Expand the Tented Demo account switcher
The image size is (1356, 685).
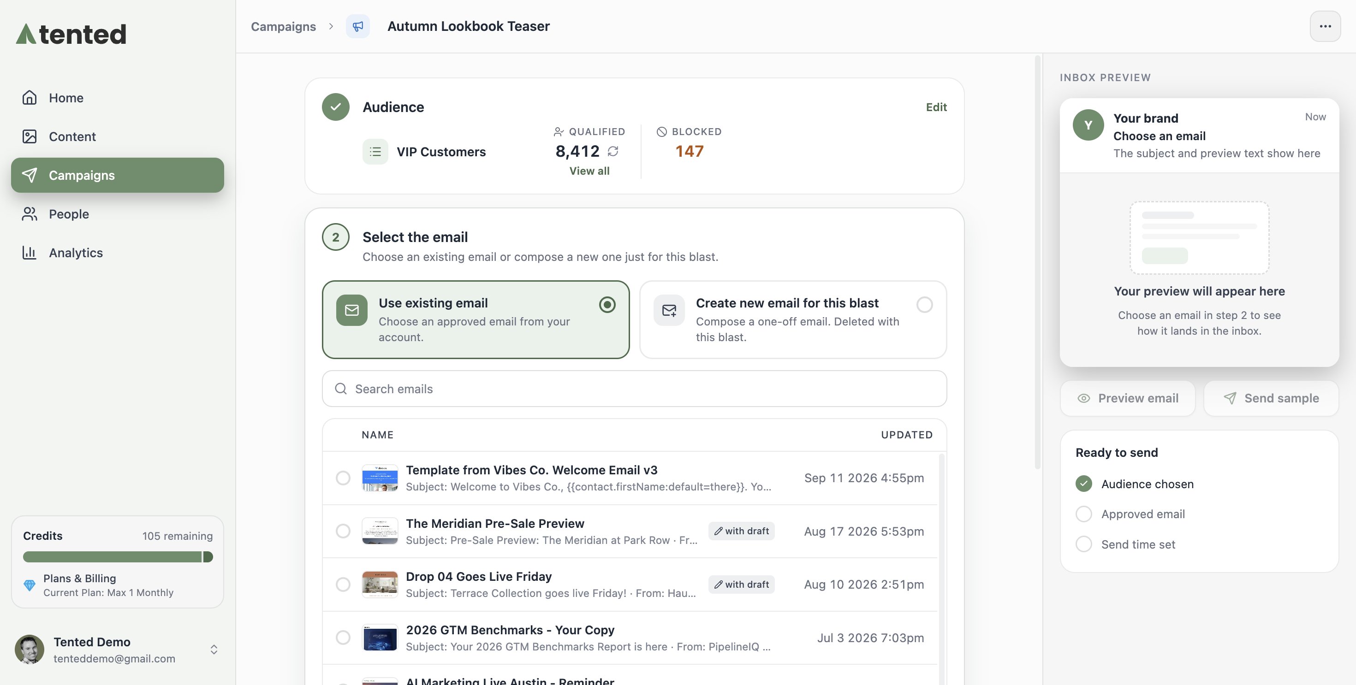(x=214, y=650)
